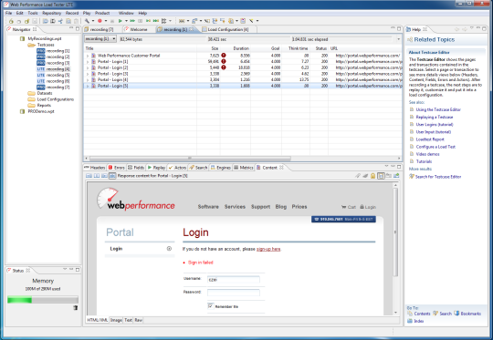
Task: Click the green Play replay button
Action: coord(121,21)
